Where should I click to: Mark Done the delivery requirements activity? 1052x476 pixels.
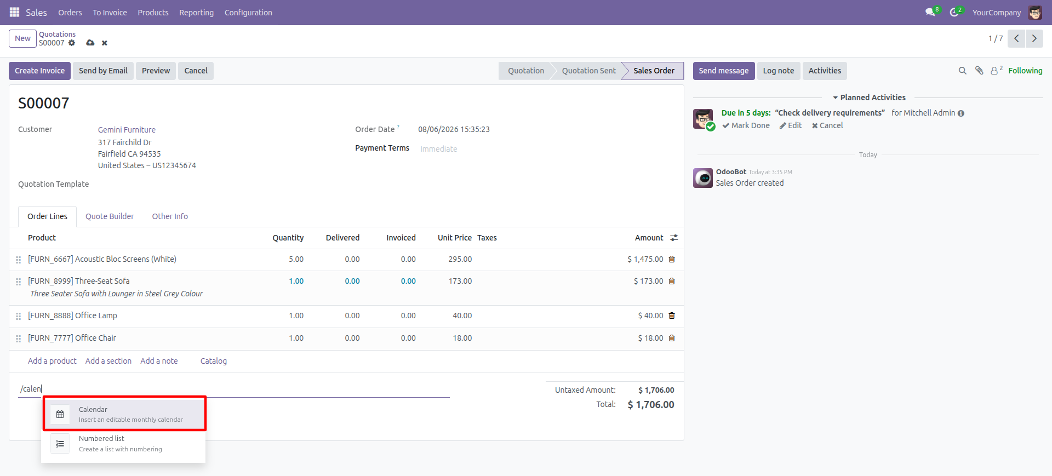pyautogui.click(x=746, y=125)
